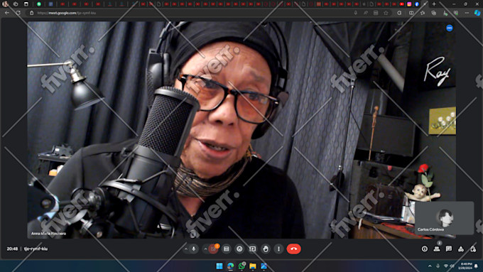Click Read aloud icon in address bar
This screenshot has width=483, height=272.
coord(366,13)
